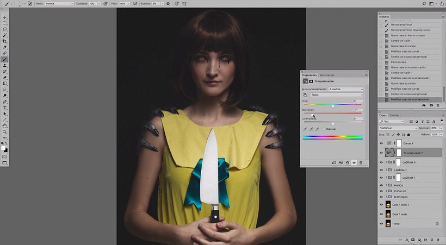Hide the Capa 1 copia 2 layer
The width and height of the screenshot is (446, 245).
tap(381, 205)
